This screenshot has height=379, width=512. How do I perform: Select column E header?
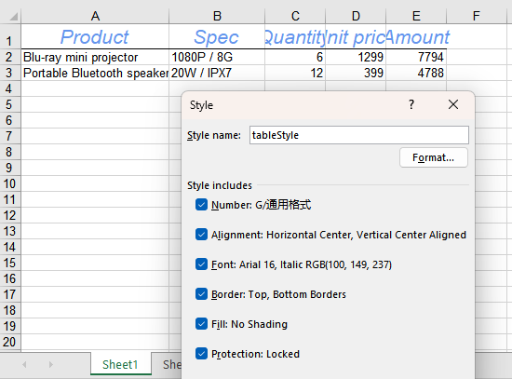(416, 16)
